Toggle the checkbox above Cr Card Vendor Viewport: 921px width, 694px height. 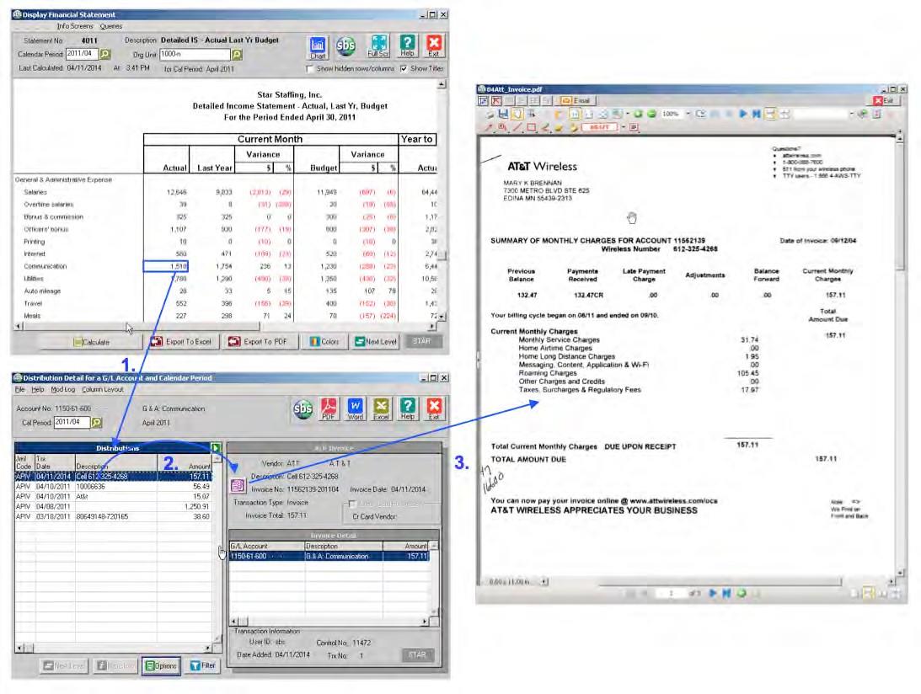tap(352, 504)
